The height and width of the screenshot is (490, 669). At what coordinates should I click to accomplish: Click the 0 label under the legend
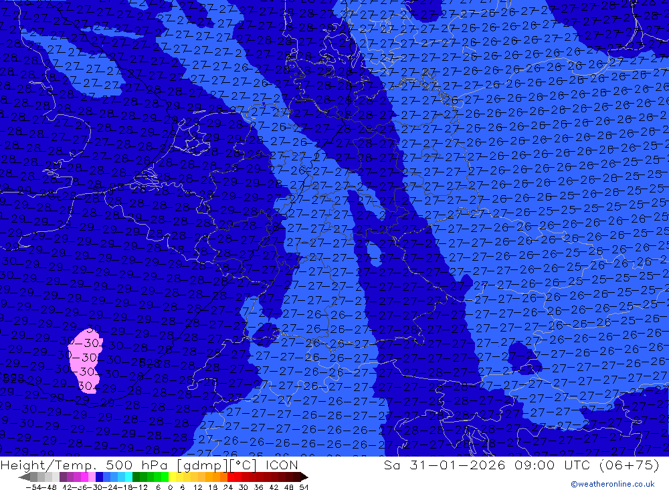tap(170, 487)
